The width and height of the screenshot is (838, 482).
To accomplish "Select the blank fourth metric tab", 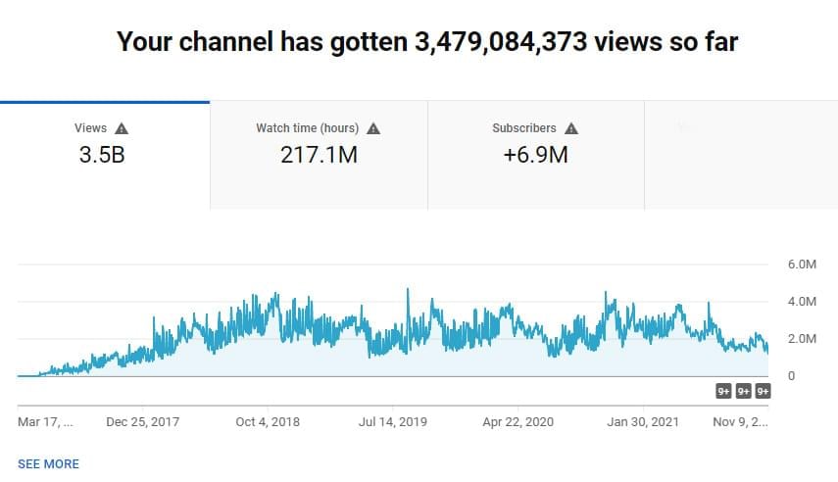I will (740, 155).
